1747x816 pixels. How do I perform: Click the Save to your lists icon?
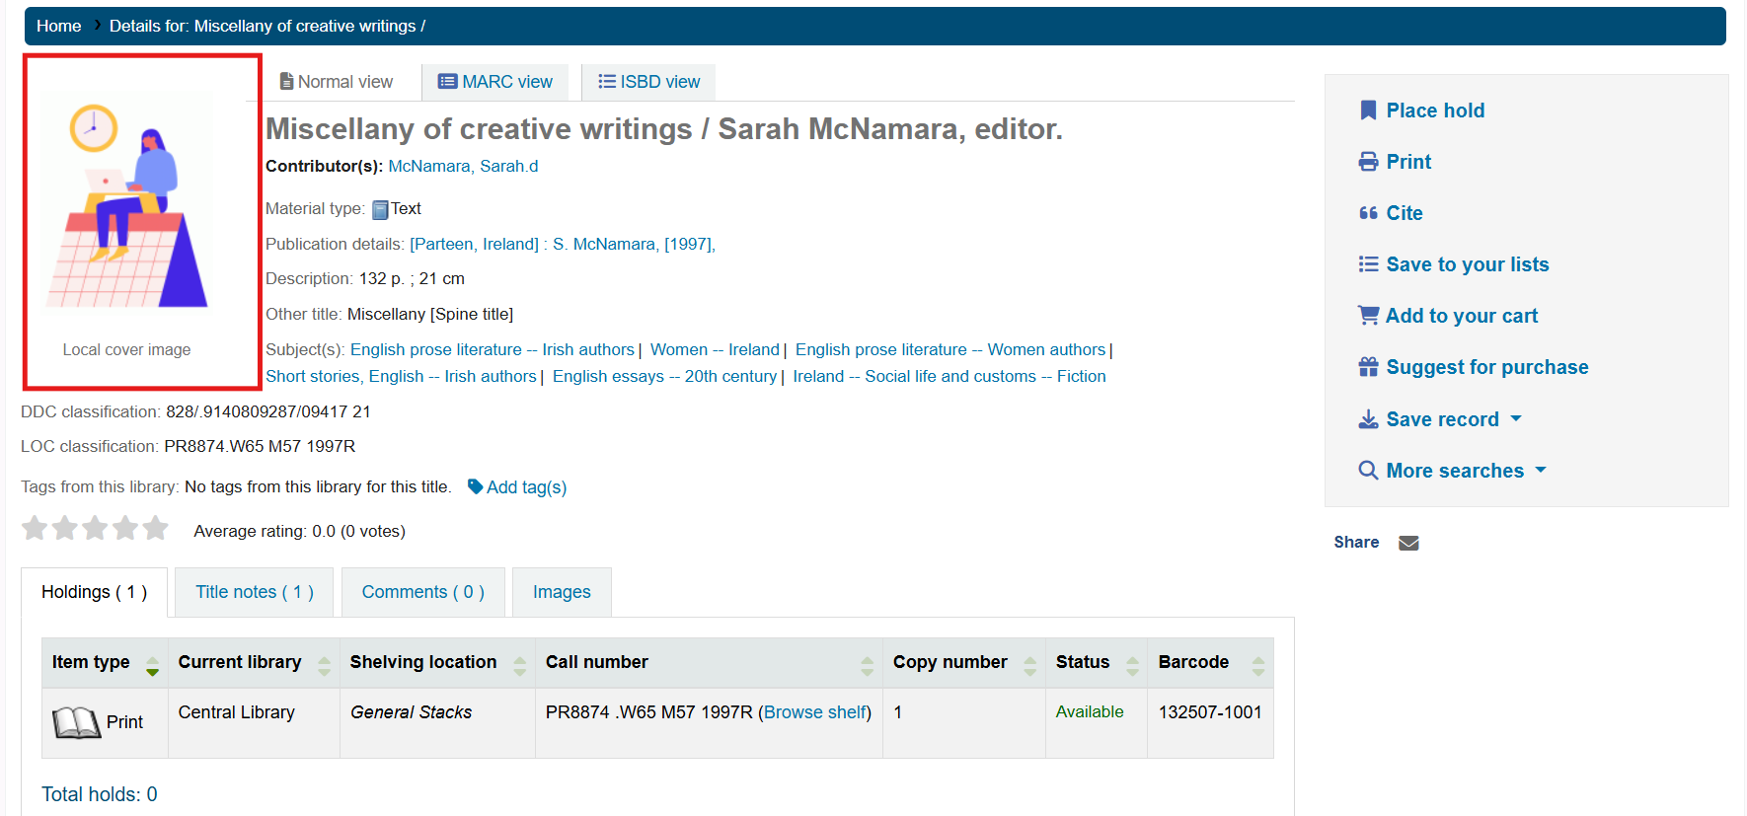point(1368,264)
